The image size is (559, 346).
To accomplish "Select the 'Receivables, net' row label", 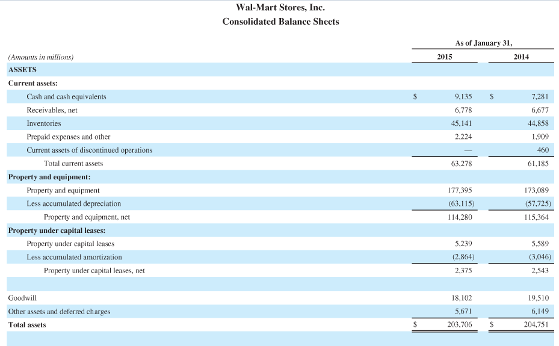I will (52, 110).
